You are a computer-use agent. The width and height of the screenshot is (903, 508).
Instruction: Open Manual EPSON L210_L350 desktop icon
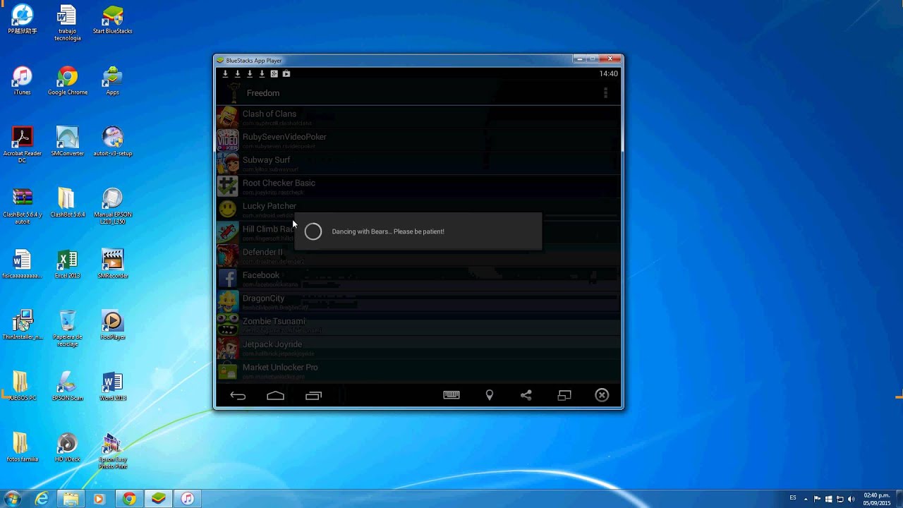pyautogui.click(x=113, y=206)
